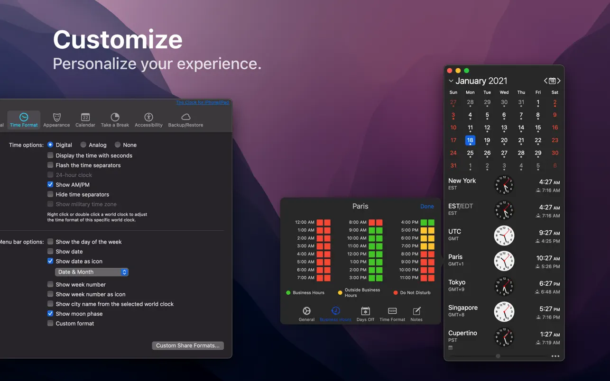
Task: Enable Display the time with seconds
Action: pos(50,155)
